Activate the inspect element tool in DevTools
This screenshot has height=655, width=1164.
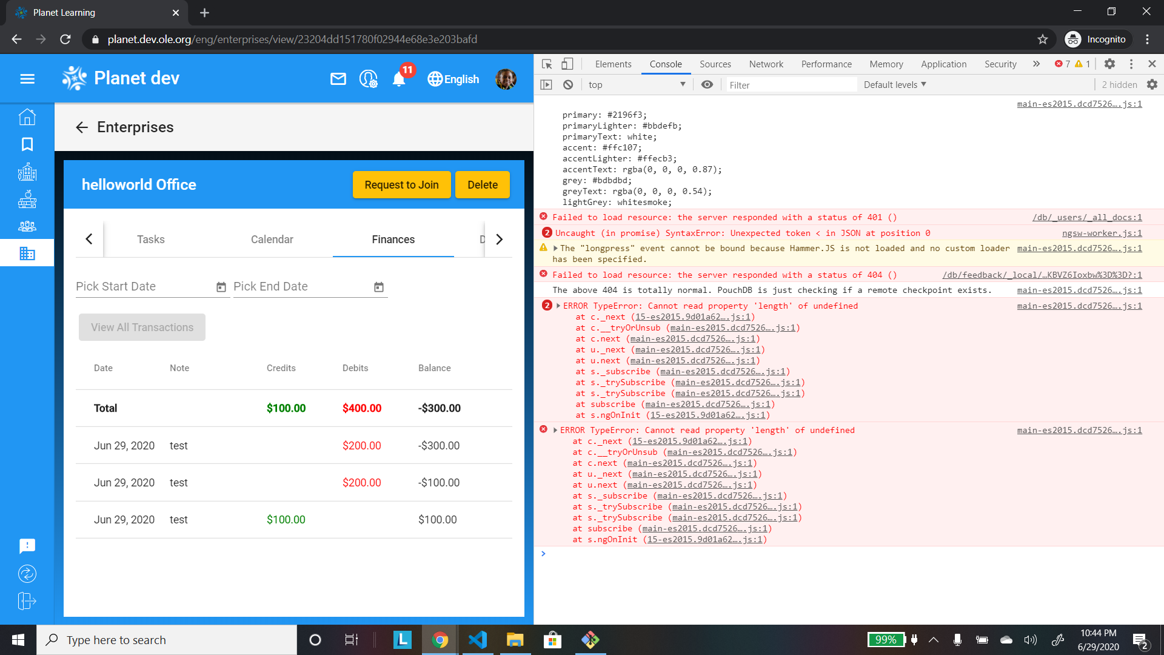pos(546,63)
